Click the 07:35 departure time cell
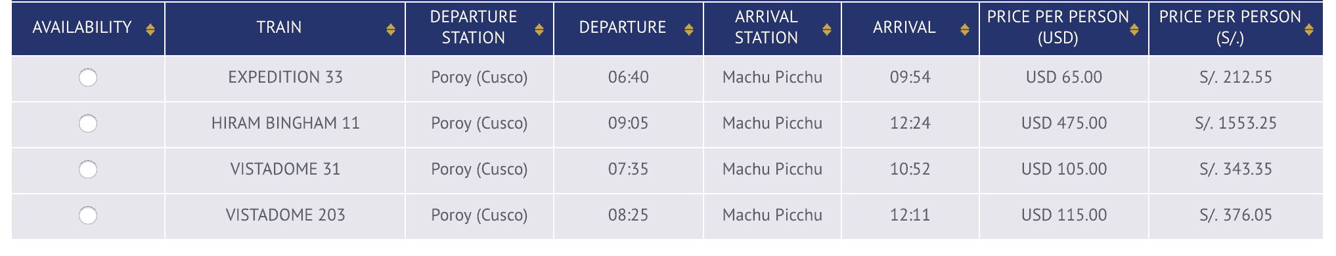The width and height of the screenshot is (1336, 256). [x=629, y=169]
